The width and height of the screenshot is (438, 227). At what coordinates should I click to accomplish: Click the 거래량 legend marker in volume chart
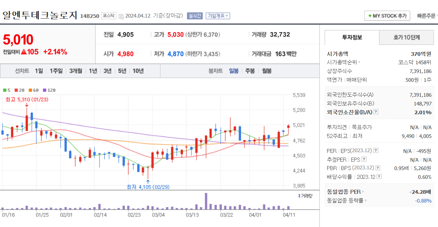coord(299,196)
